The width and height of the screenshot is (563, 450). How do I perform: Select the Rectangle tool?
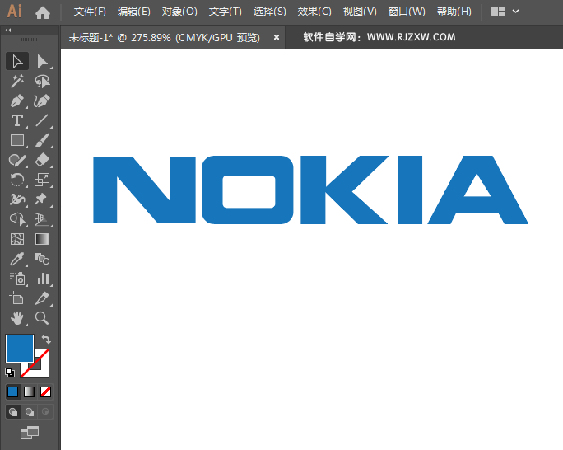coord(17,141)
